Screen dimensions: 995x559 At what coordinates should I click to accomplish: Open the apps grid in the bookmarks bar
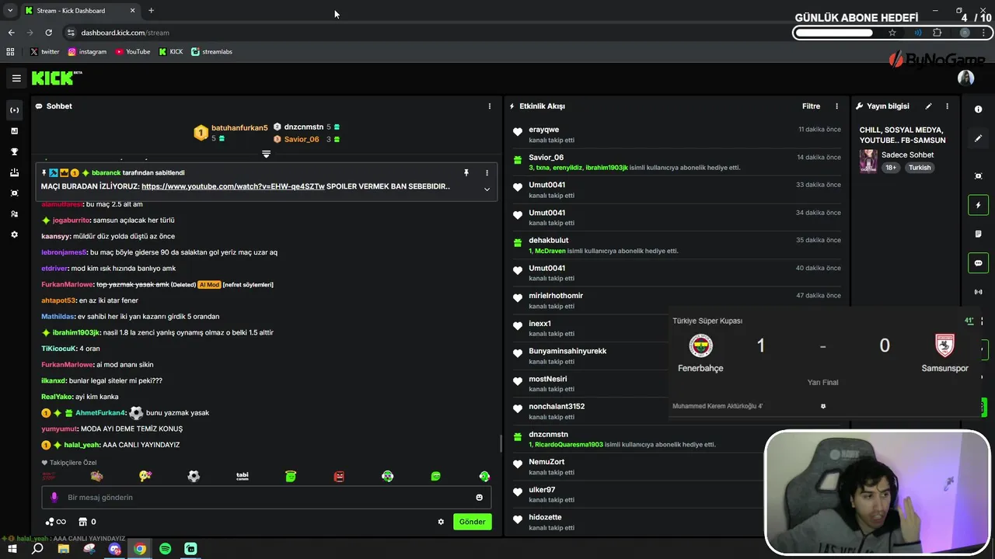(x=10, y=51)
